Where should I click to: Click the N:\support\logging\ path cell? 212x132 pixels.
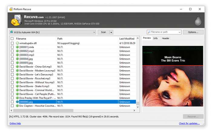click(68, 43)
